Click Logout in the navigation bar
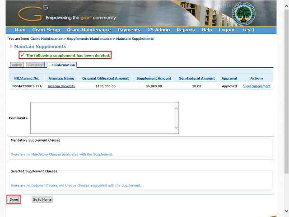Image resolution: width=289 pixels, height=217 pixels. coord(227,30)
